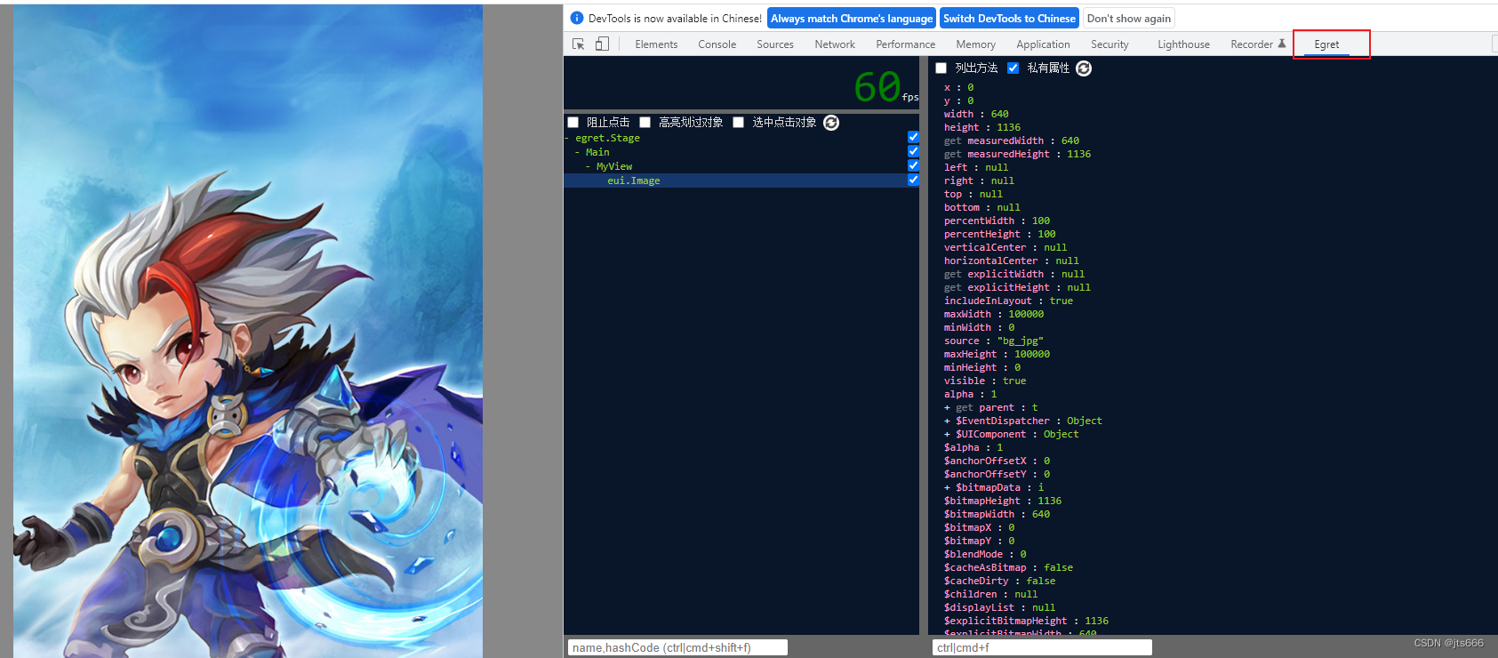Click the measuredHeight : 1136 property
Viewport: 1498px width, 658px height.
[x=1017, y=154]
